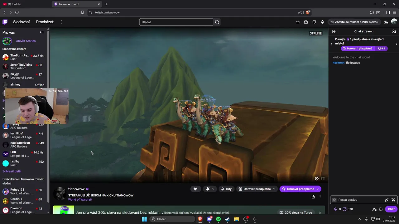Reload the page

tap(17, 12)
